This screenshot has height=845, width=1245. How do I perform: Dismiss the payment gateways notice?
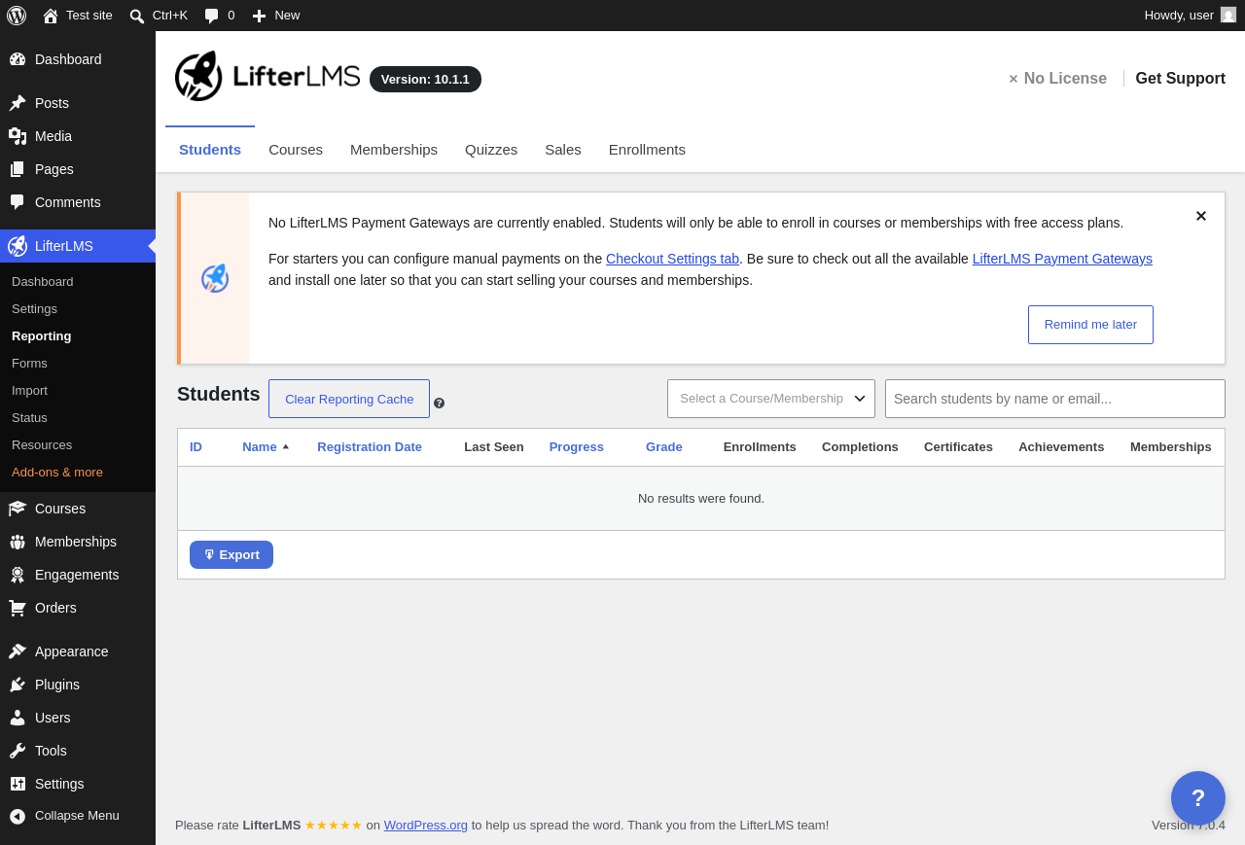pos(1201,216)
